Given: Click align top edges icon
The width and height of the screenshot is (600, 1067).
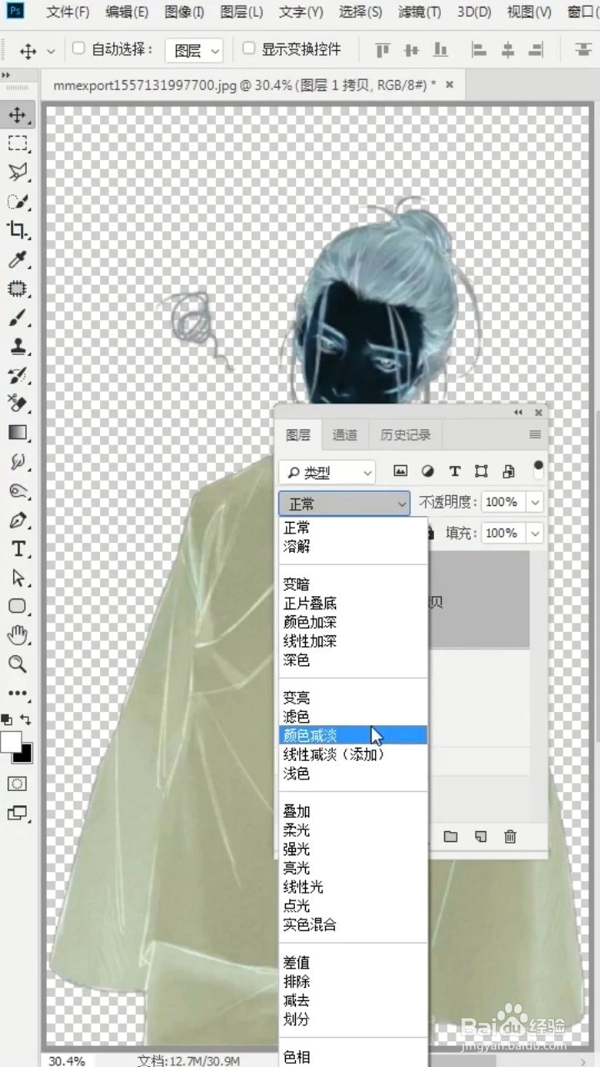Looking at the screenshot, I should (x=382, y=50).
